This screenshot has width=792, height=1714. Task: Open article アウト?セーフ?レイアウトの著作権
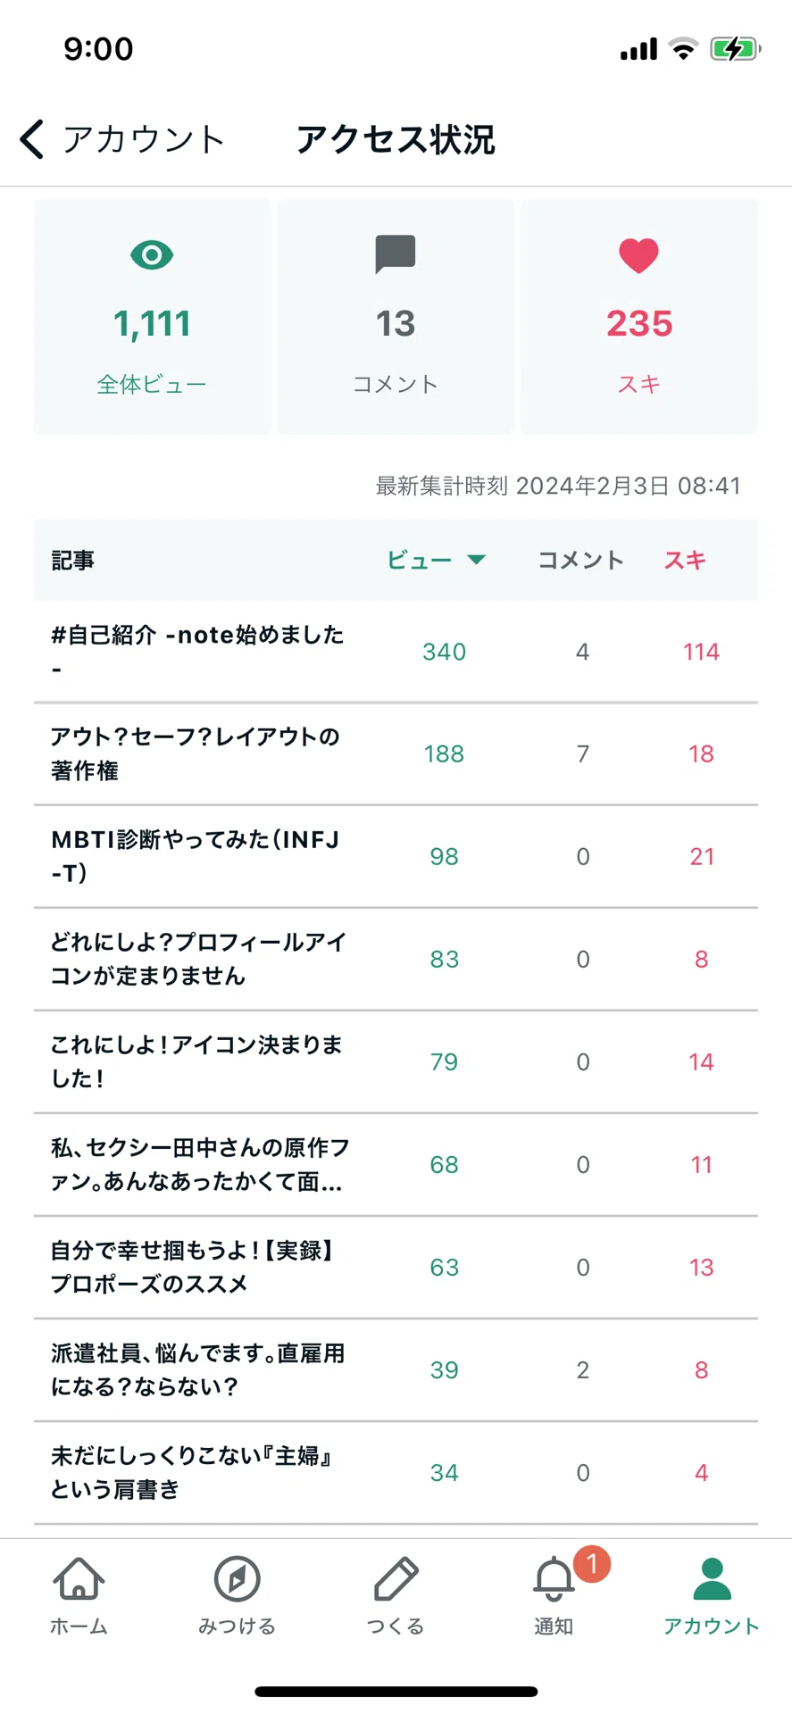click(396, 754)
